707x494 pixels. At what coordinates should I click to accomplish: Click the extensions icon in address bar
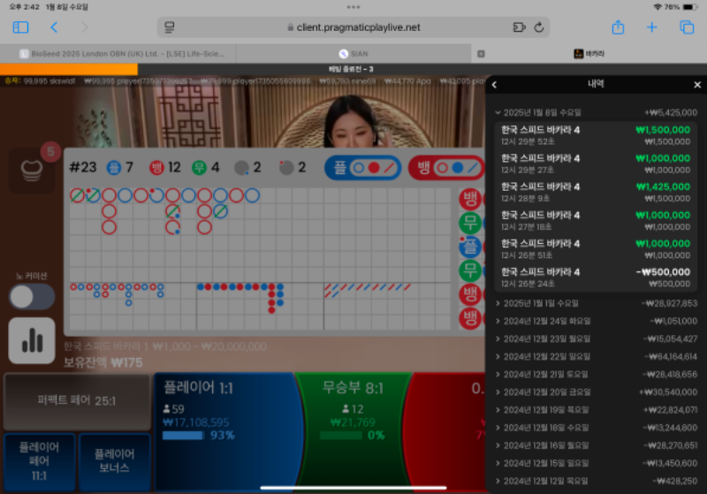pyautogui.click(x=520, y=27)
